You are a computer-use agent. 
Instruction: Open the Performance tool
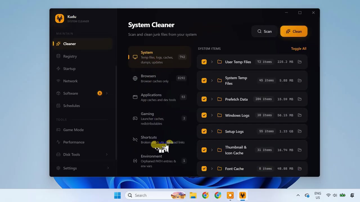(83, 142)
